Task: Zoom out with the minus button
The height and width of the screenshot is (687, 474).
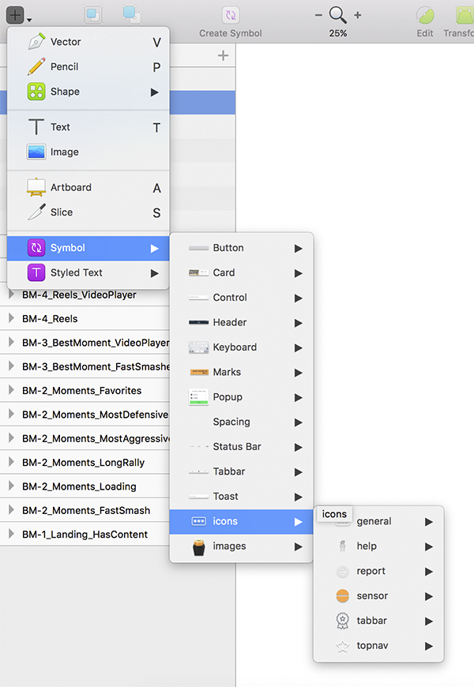Action: pos(318,15)
